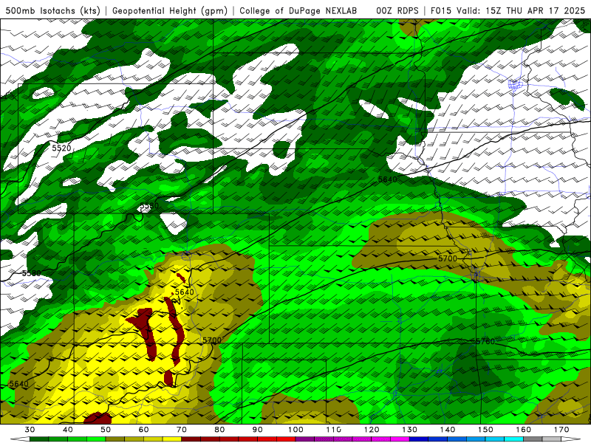The image size is (591, 443).
Task: Select the 120 legend number
Action: click(372, 430)
